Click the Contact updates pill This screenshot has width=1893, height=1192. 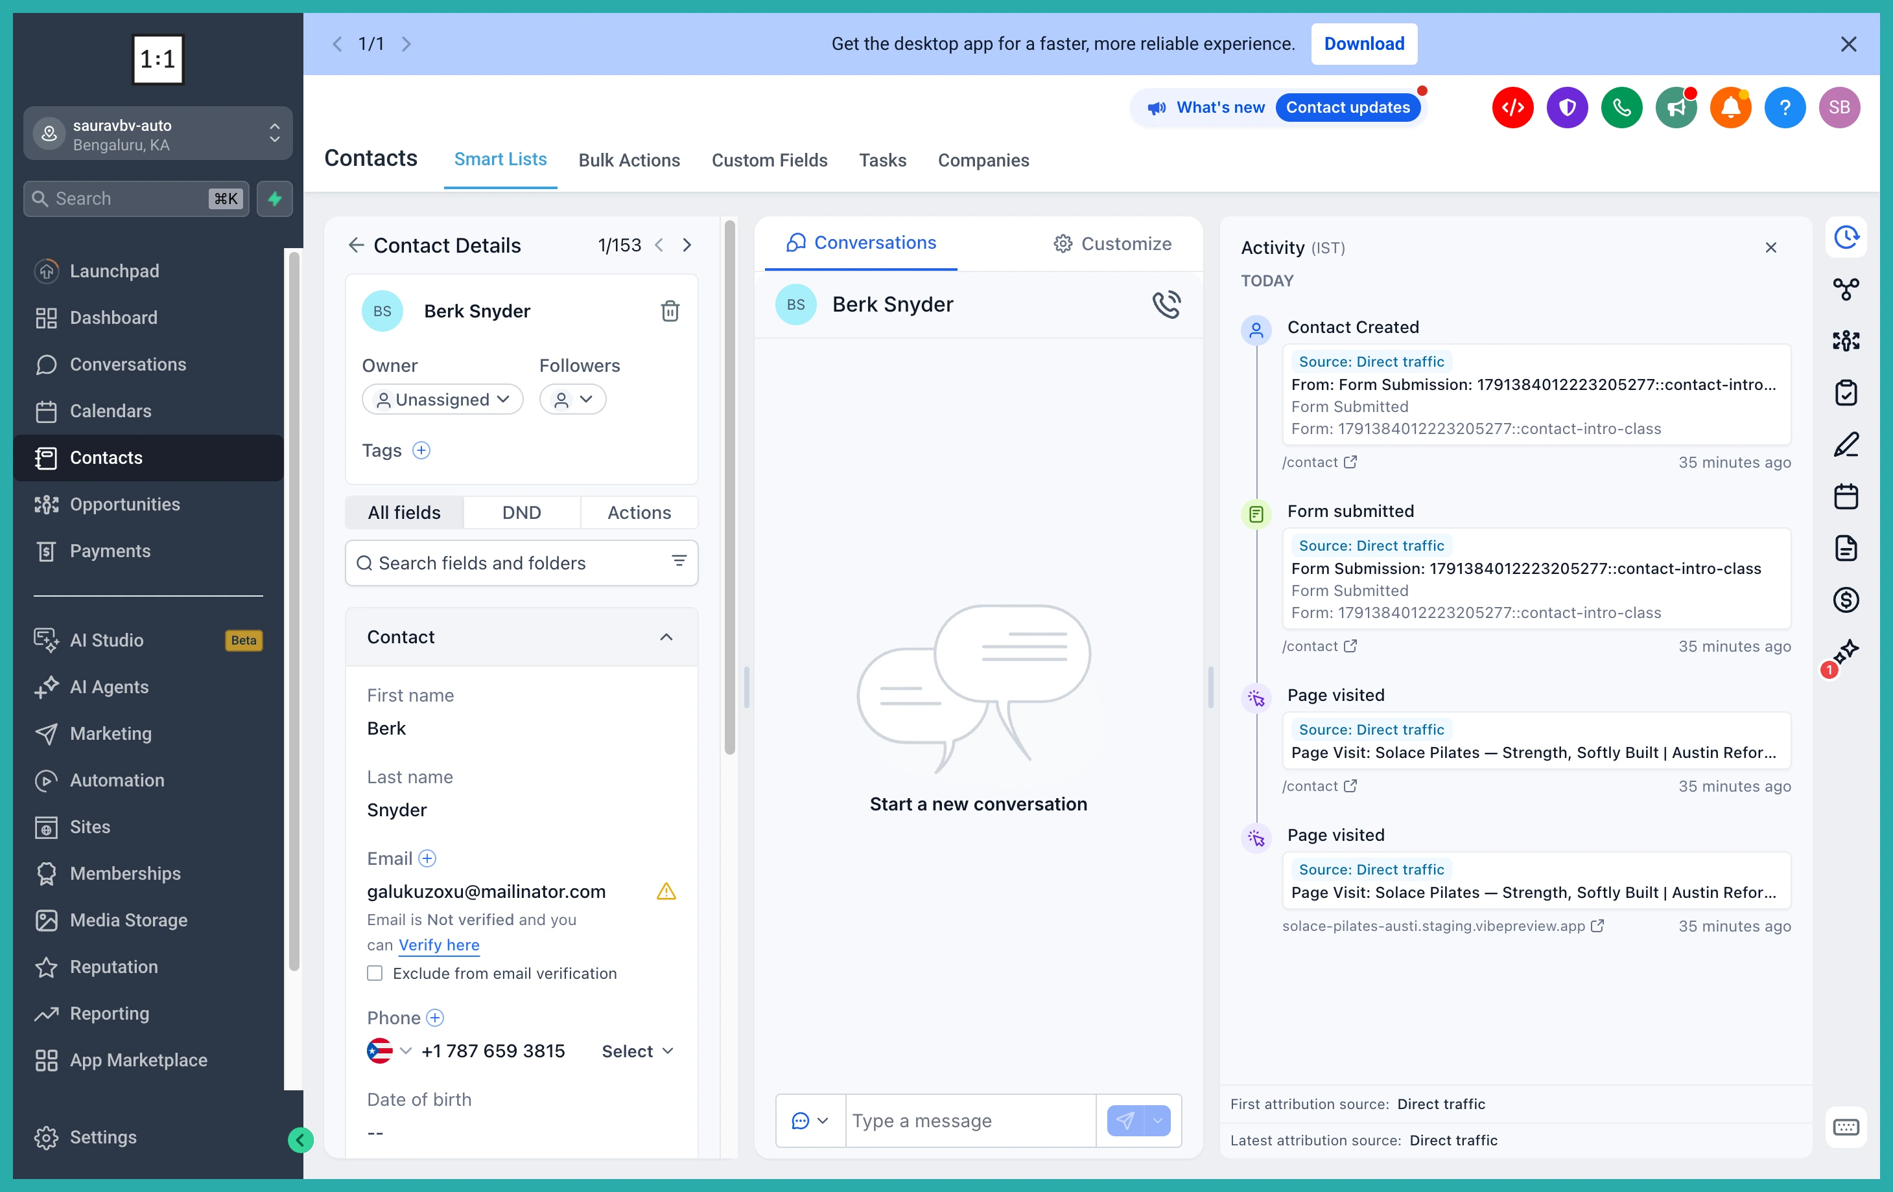tap(1347, 108)
